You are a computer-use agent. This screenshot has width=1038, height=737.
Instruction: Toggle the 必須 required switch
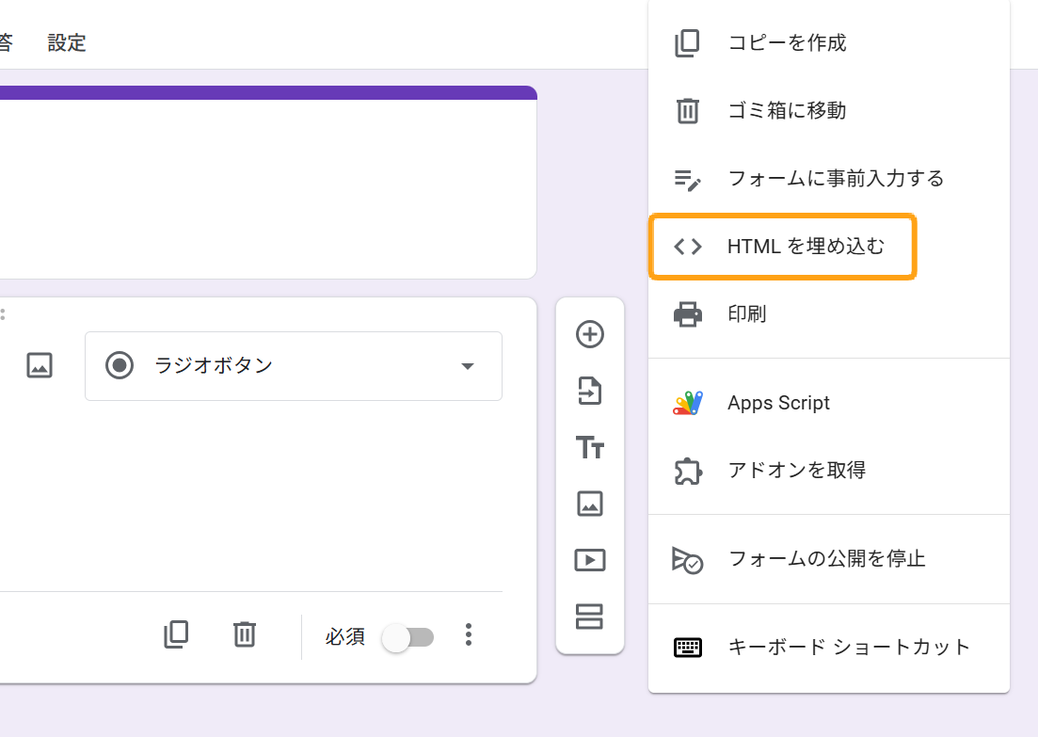pos(408,637)
